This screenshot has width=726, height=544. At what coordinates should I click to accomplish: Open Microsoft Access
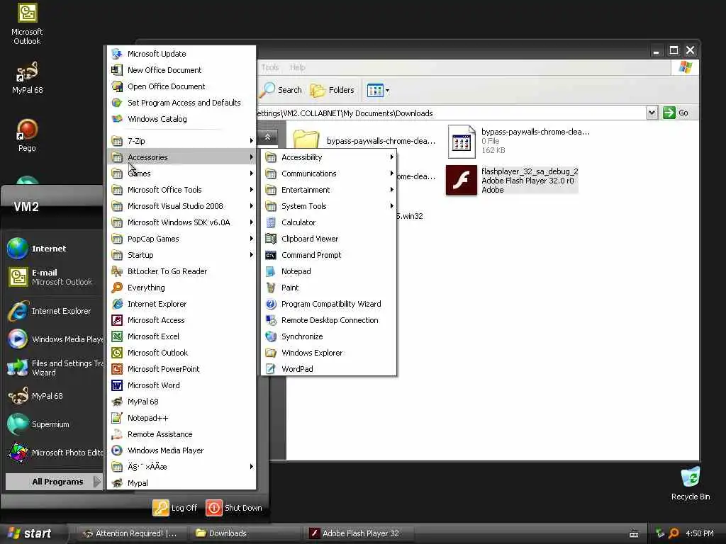pyautogui.click(x=181, y=320)
